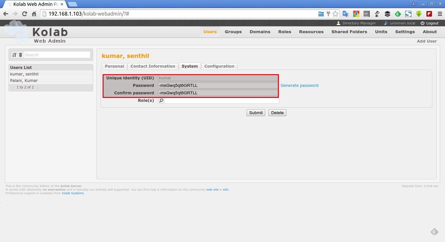Click the magnifier icon in Role(s) field
The height and width of the screenshot is (242, 445).
tap(161, 101)
